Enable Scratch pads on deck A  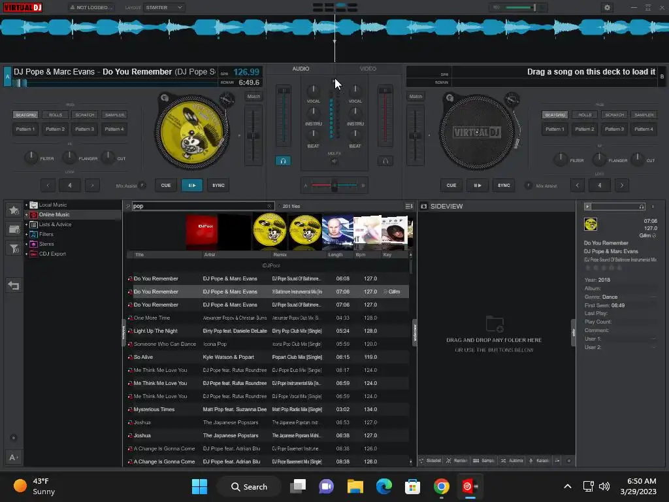84,115
